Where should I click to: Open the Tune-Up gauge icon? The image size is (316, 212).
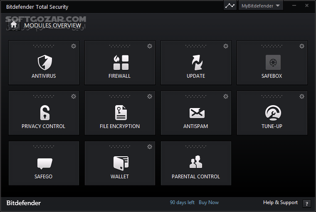(273, 113)
